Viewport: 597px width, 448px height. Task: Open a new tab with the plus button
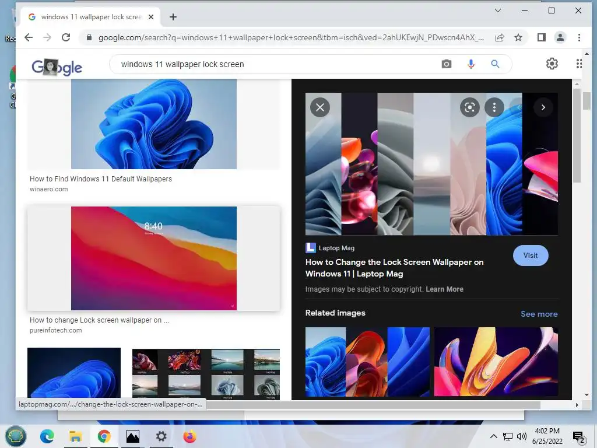(173, 17)
